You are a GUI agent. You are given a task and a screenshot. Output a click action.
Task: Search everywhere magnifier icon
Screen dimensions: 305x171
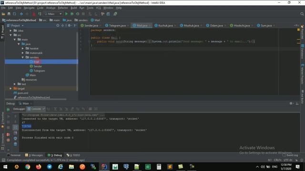(302, 14)
